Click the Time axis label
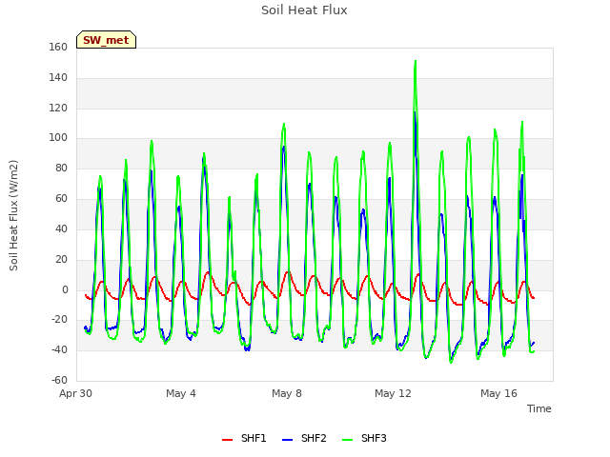The height and width of the screenshot is (457, 610). pyautogui.click(x=539, y=408)
